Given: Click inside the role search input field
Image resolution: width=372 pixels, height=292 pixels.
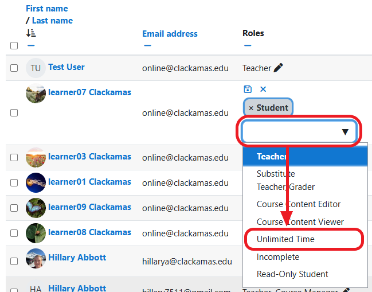Looking at the screenshot, I should point(289,132).
